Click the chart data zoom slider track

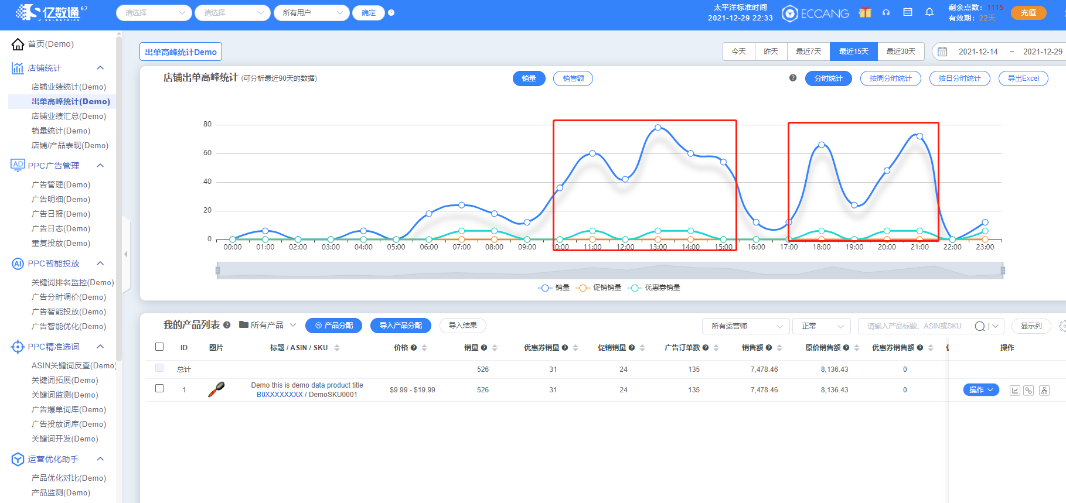click(x=610, y=271)
